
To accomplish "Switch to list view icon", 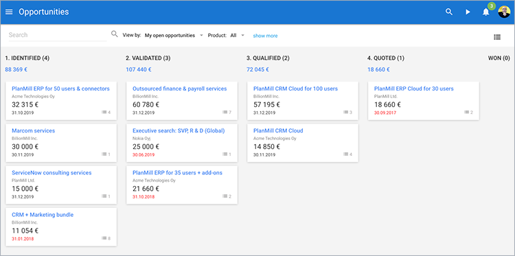I will pyautogui.click(x=497, y=37).
